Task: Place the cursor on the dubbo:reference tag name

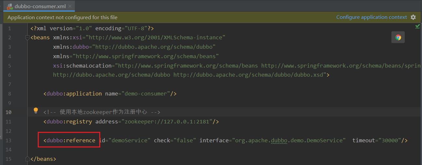Action: click(x=71, y=140)
